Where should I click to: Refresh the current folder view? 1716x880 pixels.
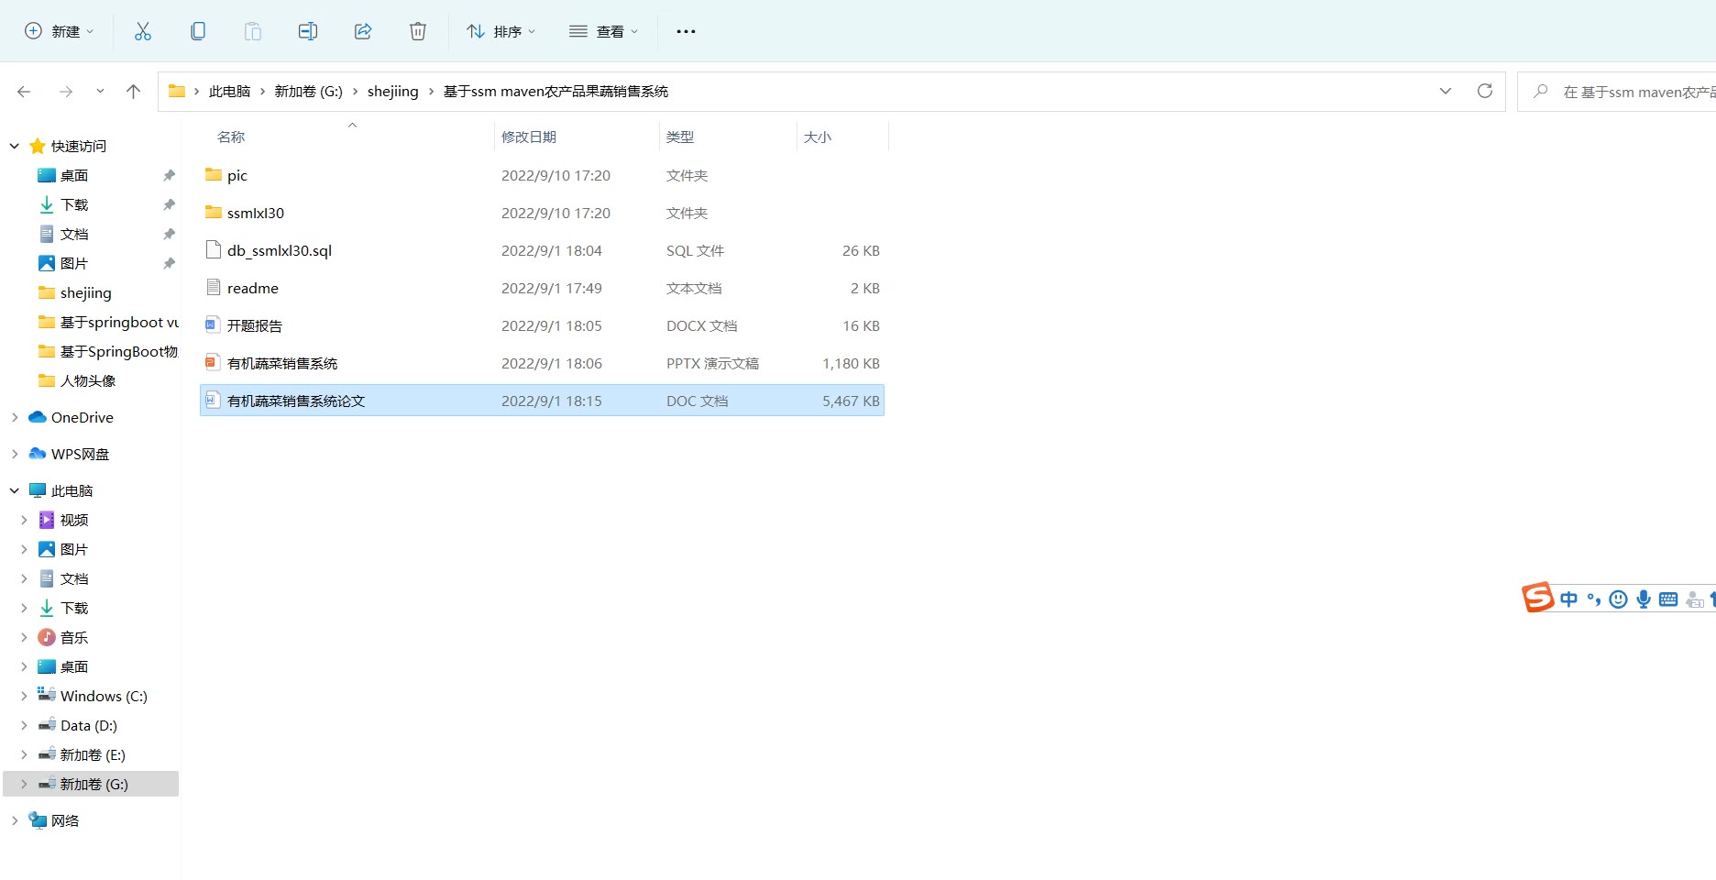pyautogui.click(x=1485, y=91)
